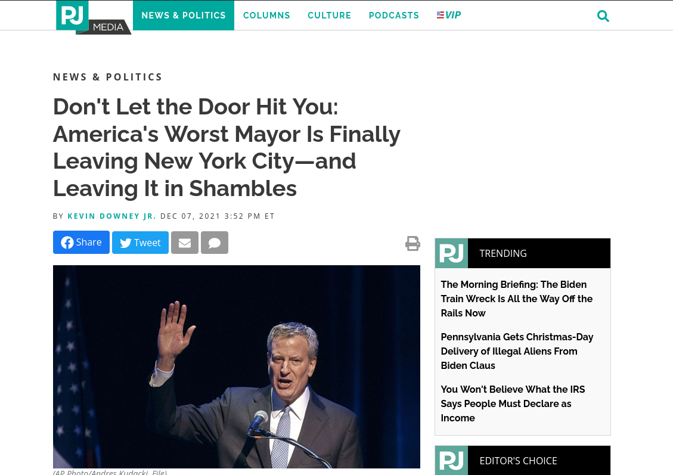Go to the Culture section
This screenshot has width=673, height=475.
tap(329, 15)
